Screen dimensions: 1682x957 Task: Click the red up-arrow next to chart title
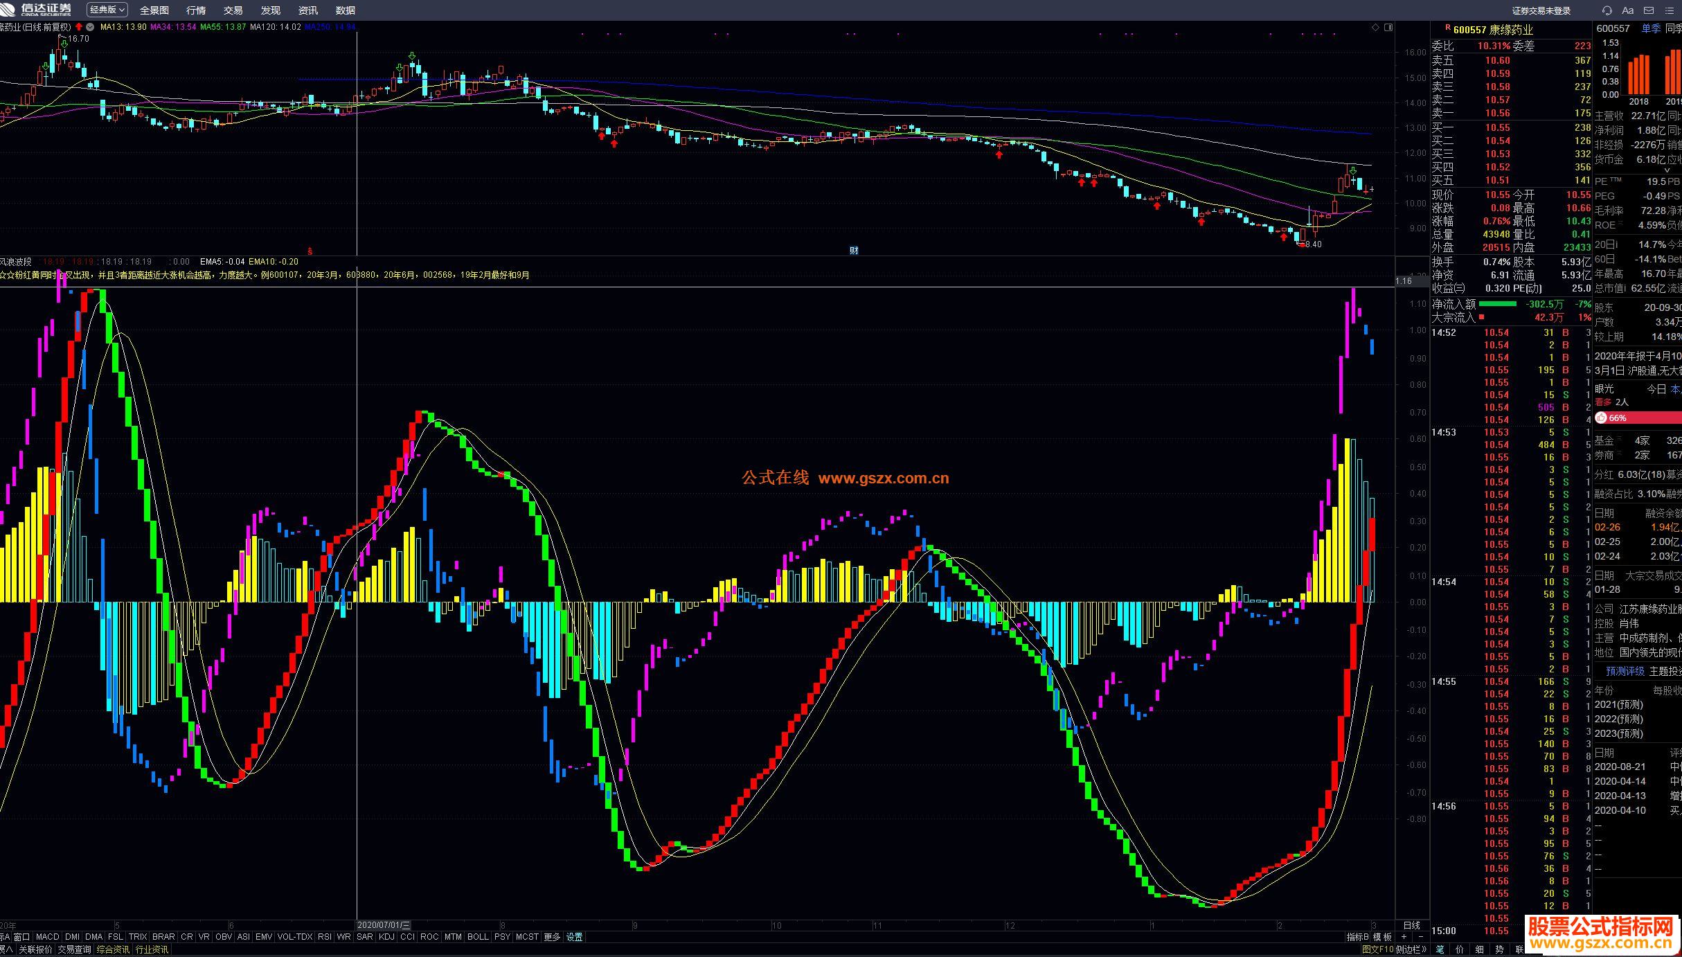click(x=79, y=27)
